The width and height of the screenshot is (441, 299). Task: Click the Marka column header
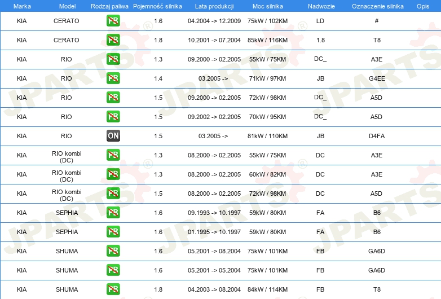[x=22, y=6]
